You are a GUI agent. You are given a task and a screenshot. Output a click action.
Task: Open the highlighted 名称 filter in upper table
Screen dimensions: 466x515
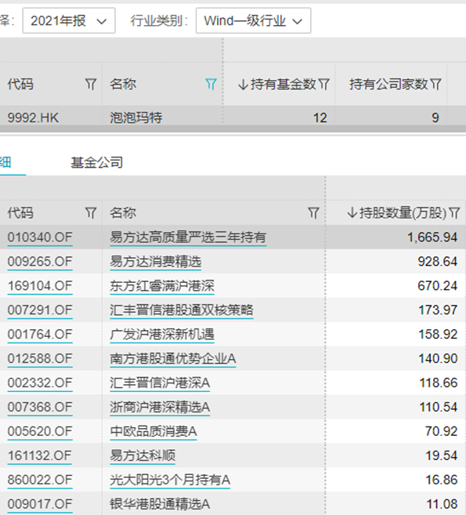pyautogui.click(x=211, y=85)
